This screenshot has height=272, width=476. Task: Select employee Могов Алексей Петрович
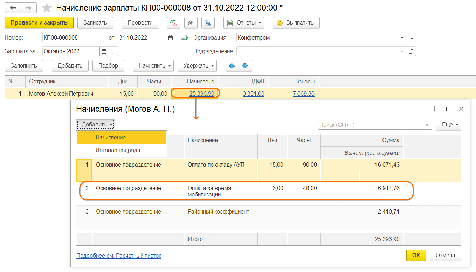[61, 93]
